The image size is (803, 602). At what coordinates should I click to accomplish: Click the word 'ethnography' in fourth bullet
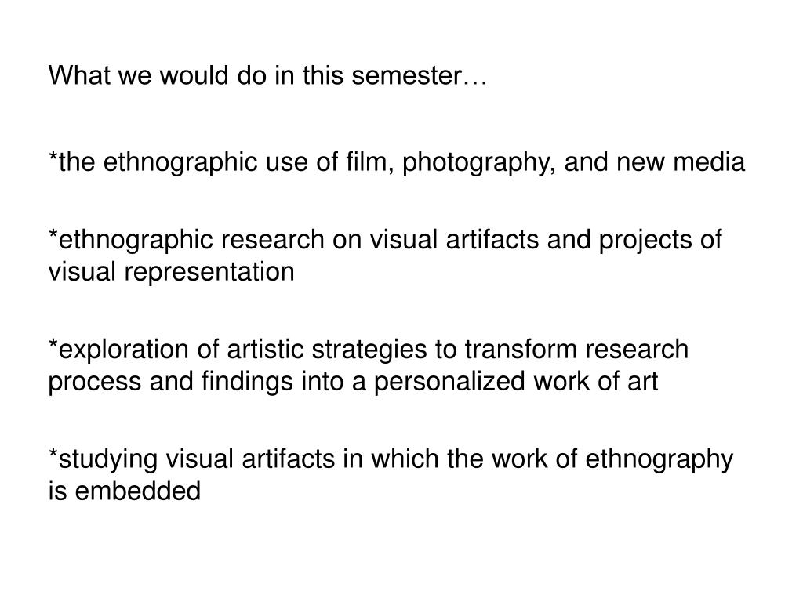point(659,459)
